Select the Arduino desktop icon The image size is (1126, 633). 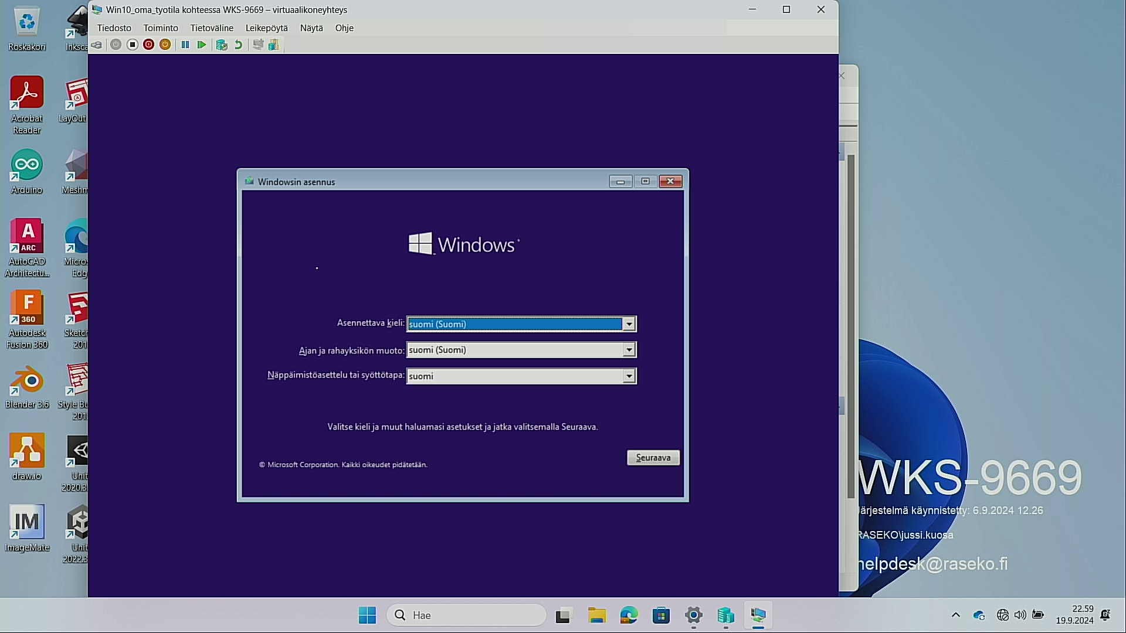(27, 172)
